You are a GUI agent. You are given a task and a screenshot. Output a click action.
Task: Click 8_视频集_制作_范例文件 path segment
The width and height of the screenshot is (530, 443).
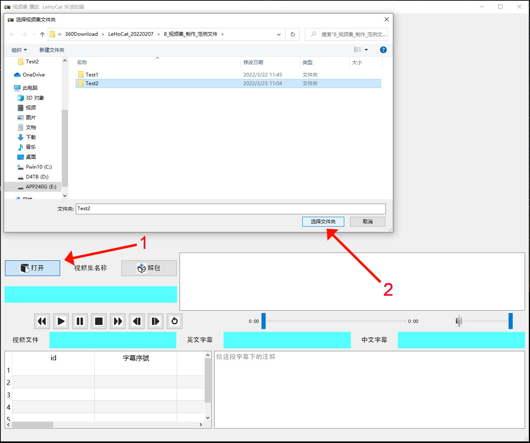(x=191, y=34)
